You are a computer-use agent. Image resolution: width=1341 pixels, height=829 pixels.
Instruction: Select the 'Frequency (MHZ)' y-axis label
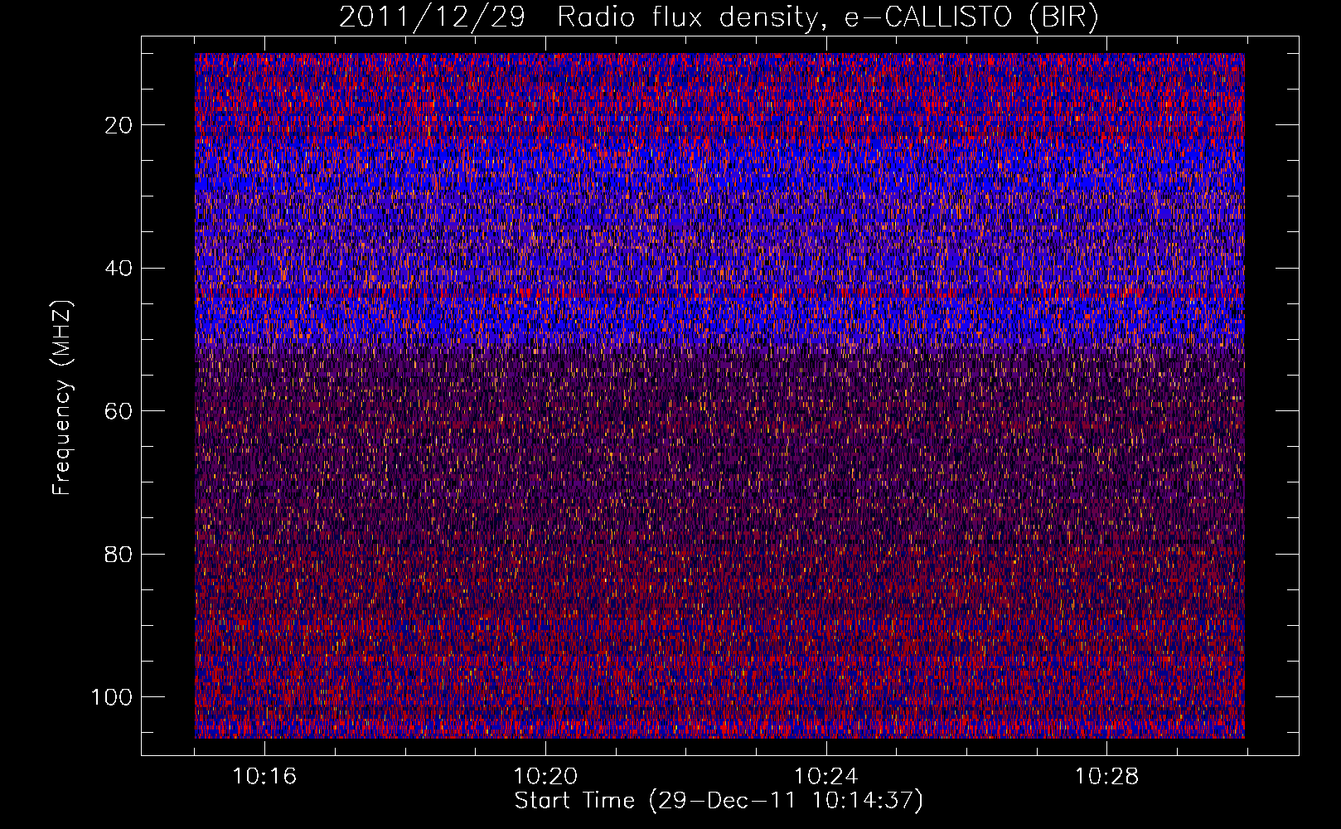62,398
